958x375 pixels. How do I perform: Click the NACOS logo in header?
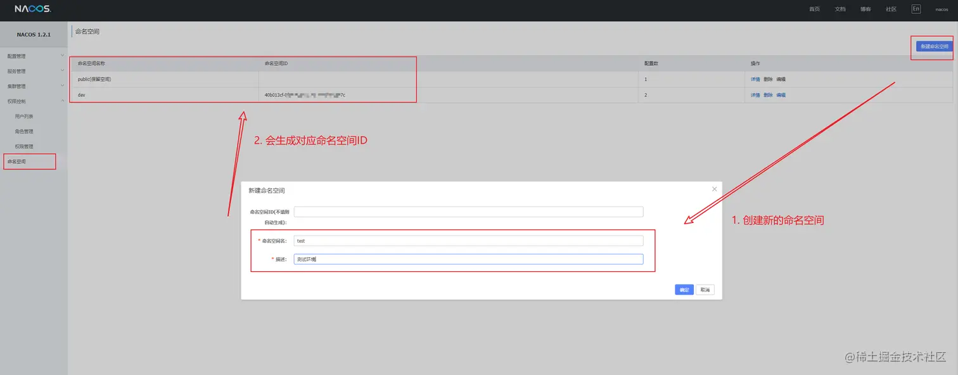[33, 9]
